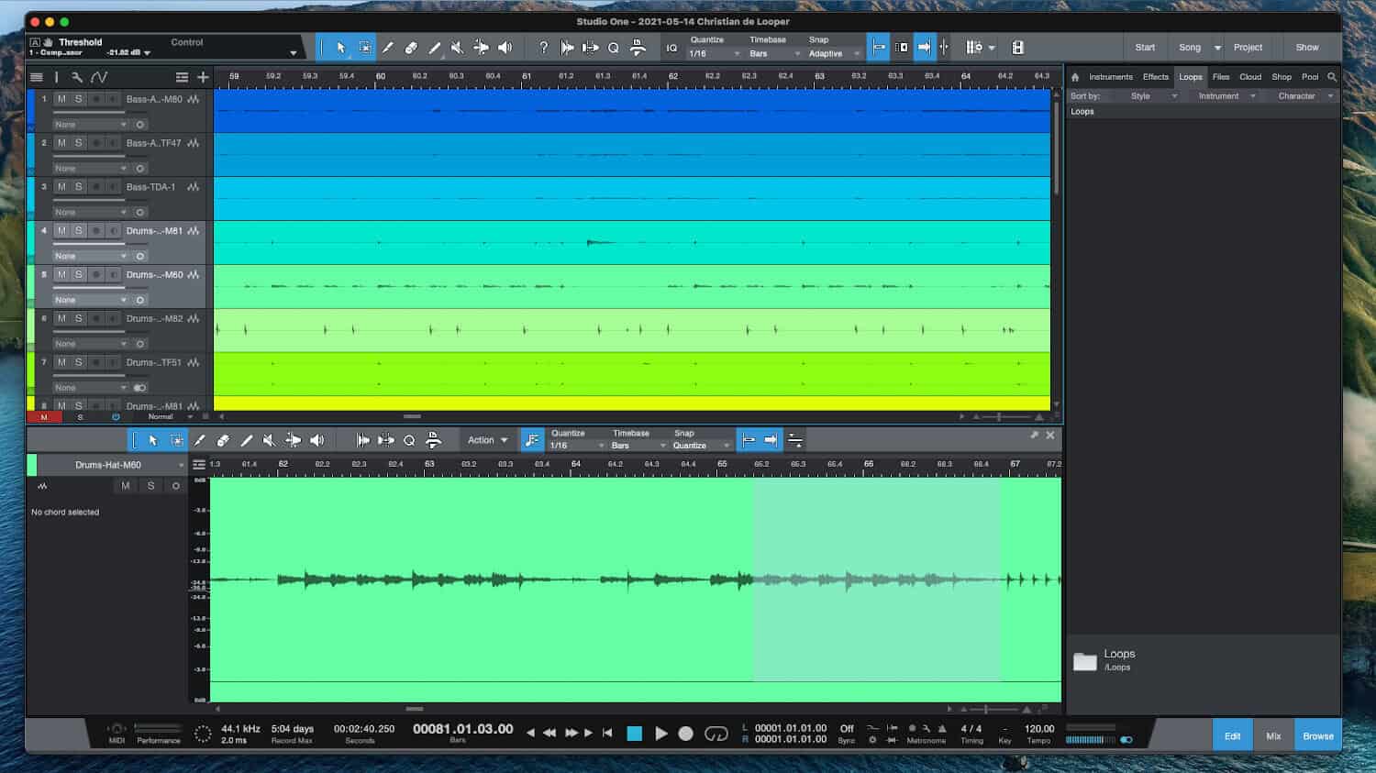Click the Home icon in browser panel
The image size is (1376, 773).
click(1075, 77)
